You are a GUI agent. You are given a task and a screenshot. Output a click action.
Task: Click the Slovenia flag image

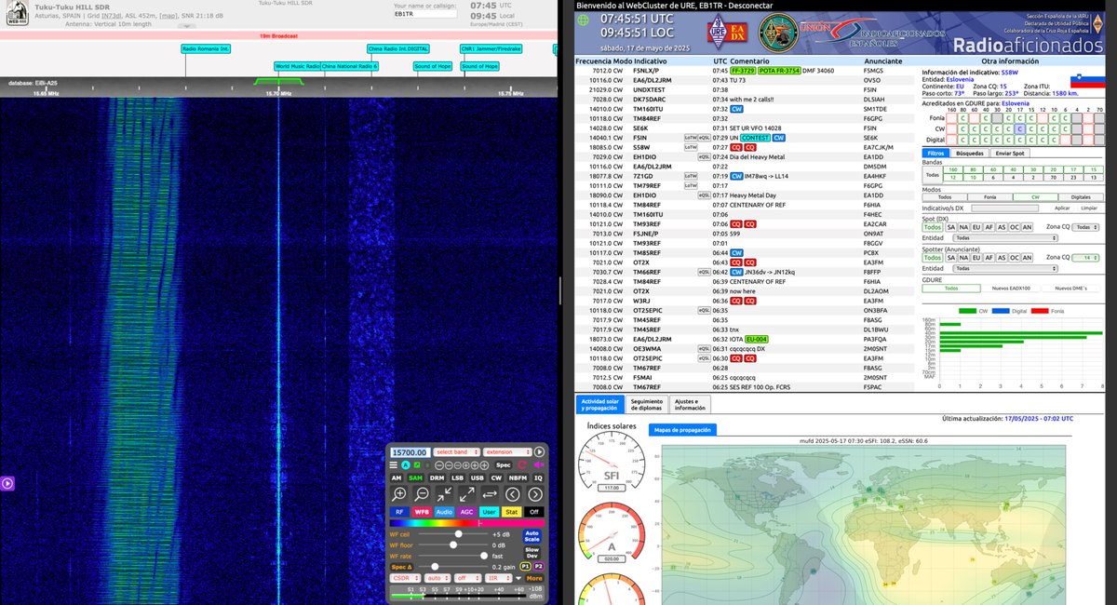1088,81
